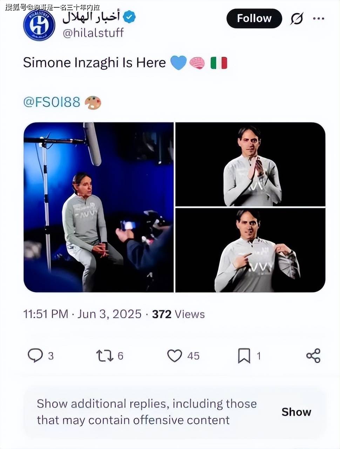Click the @hilalstuff handle
Image resolution: width=340 pixels, height=449 pixels.
93,33
